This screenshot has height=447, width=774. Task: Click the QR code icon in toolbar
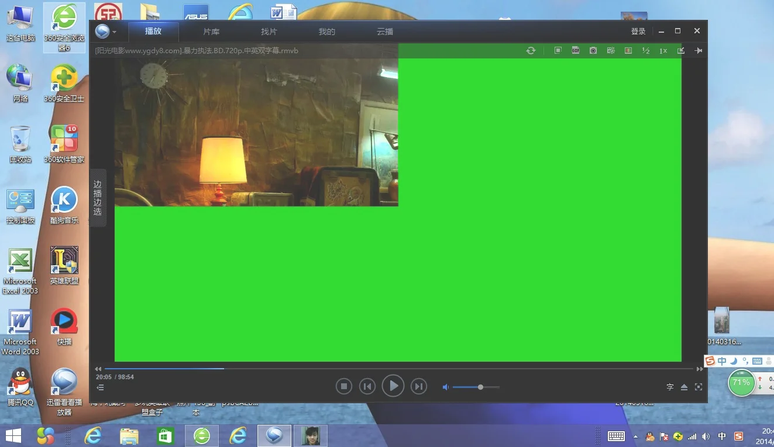611,51
